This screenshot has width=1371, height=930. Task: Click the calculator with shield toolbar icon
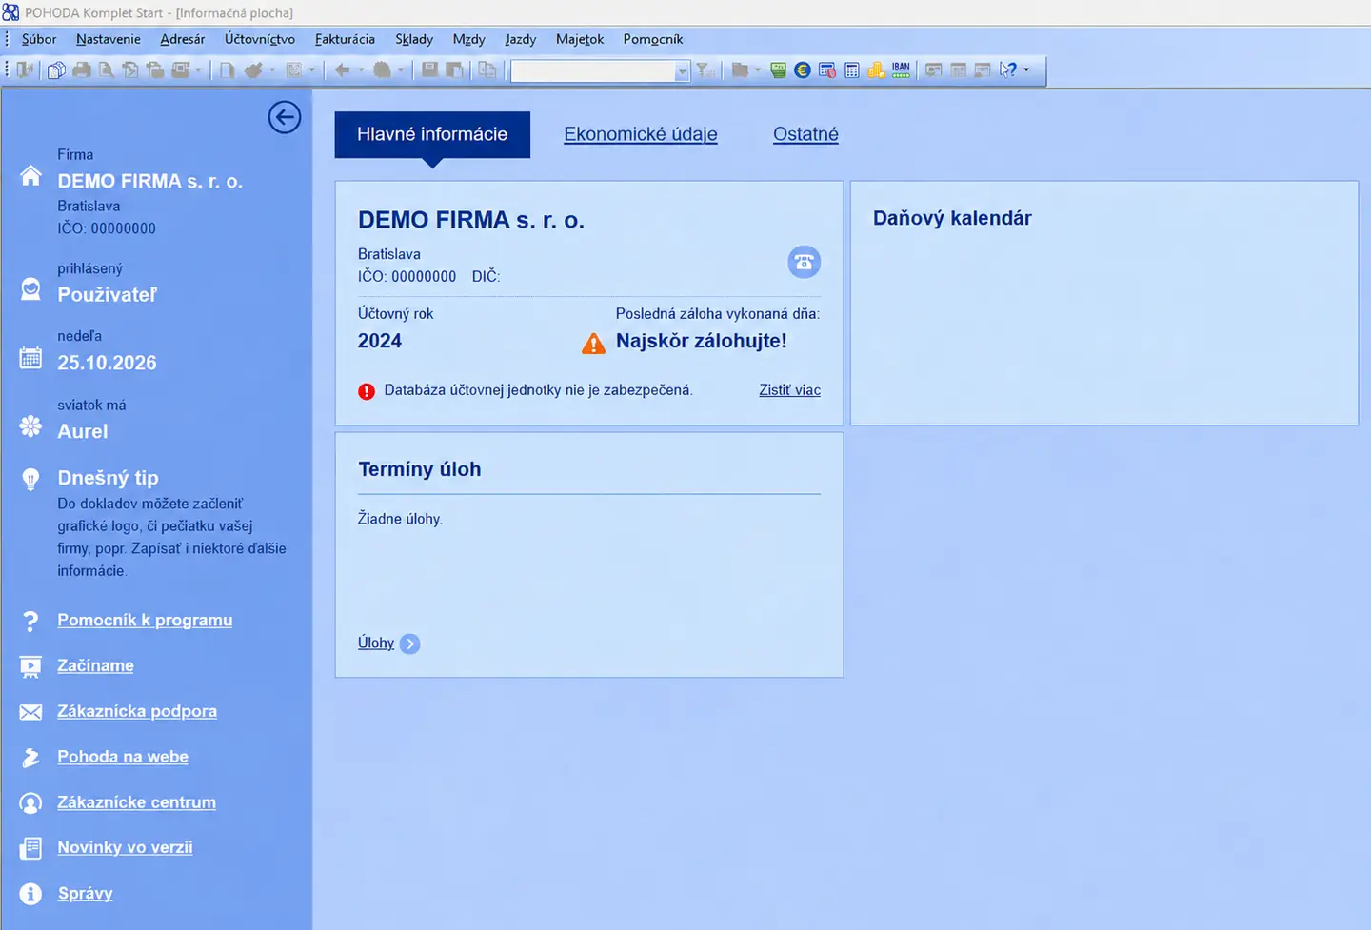click(x=827, y=69)
